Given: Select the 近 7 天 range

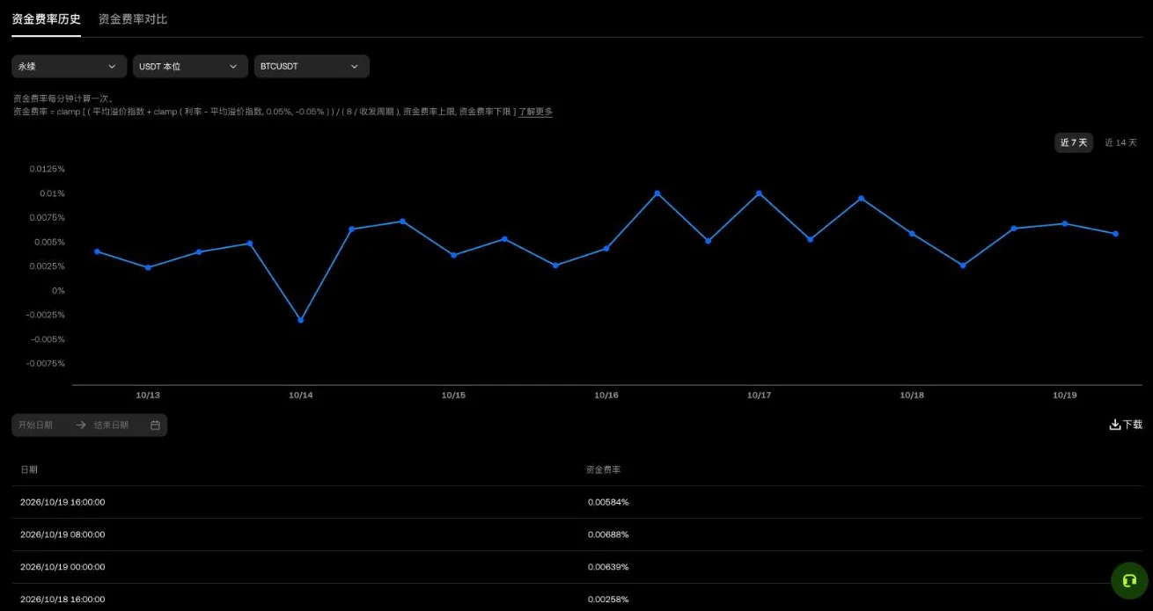Looking at the screenshot, I should (1074, 142).
